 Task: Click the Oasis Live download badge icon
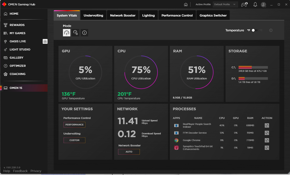[45, 41]
